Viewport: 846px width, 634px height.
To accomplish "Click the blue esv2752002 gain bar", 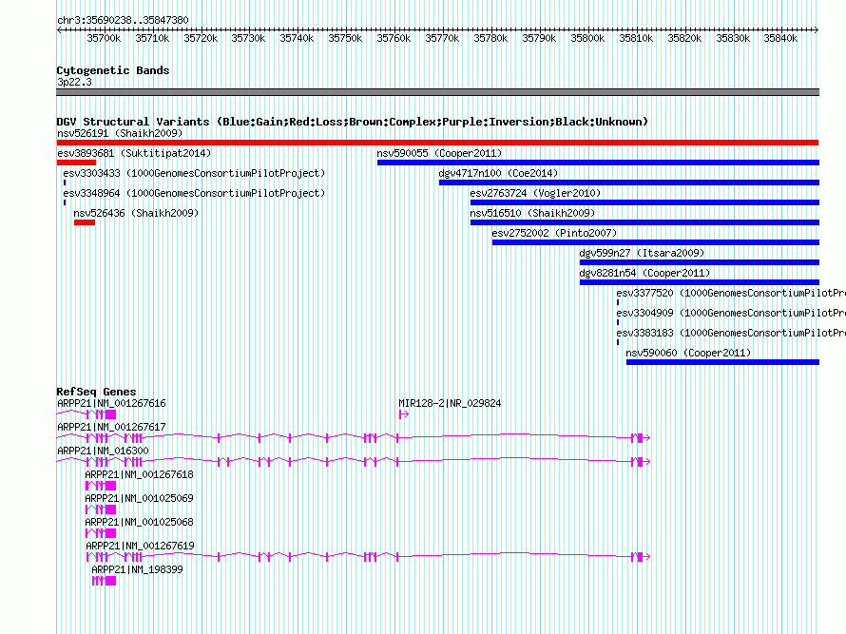I will [656, 242].
